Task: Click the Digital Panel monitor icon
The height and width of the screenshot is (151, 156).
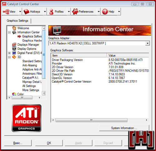Action: pyautogui.click(x=14, y=53)
